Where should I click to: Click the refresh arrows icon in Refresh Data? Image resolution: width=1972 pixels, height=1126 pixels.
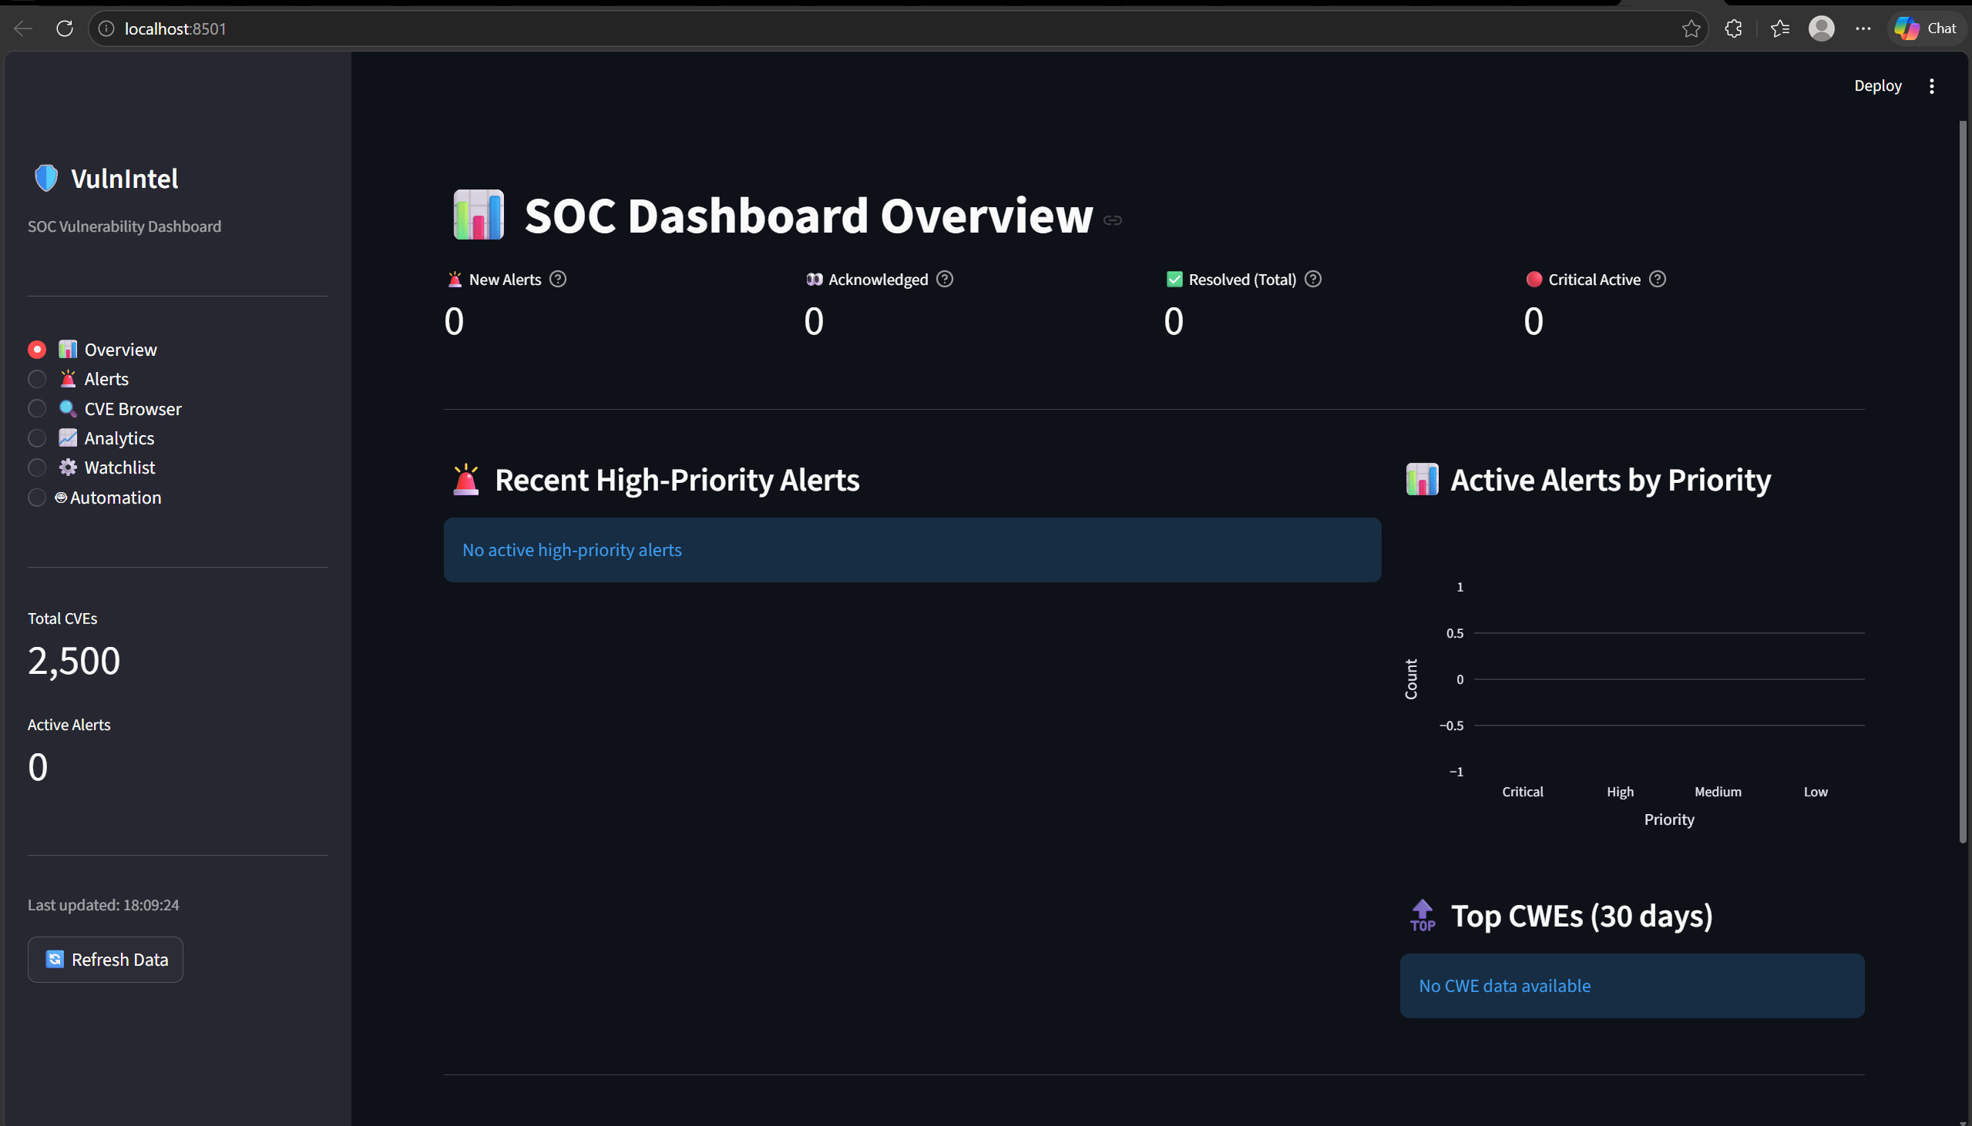pos(54,960)
